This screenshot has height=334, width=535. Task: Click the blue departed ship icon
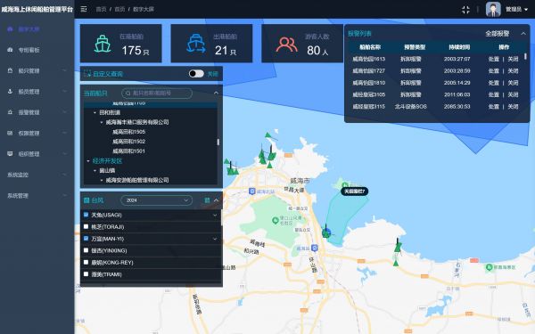pyautogui.click(x=196, y=44)
